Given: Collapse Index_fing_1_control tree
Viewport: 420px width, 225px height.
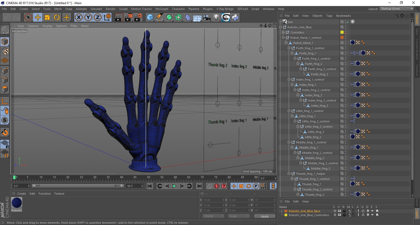Looking at the screenshot, I should (x=289, y=80).
